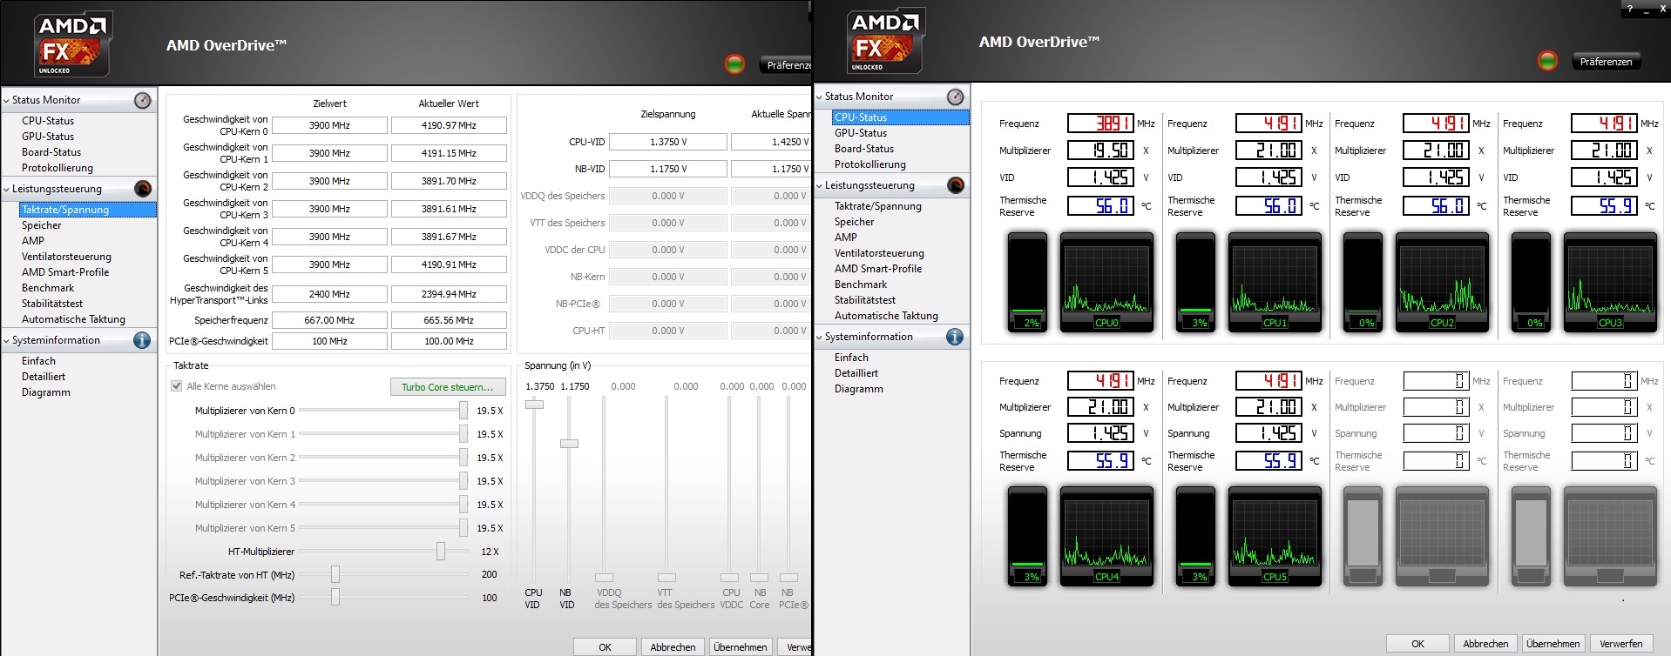Viewport: 1671px width, 656px height.
Task: Click CPU-Kern 0 Zielwert field 3900 MHz
Action: (x=329, y=125)
